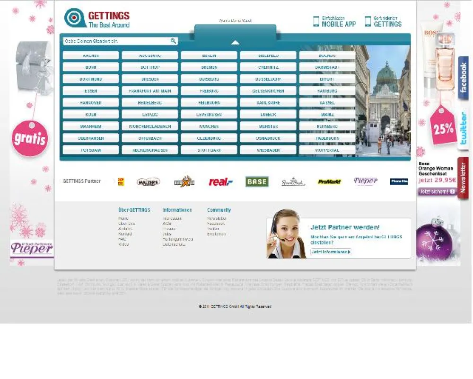473x379 pixels.
Task: Click the phone icon next to MOBILE APP
Action: coord(316,21)
